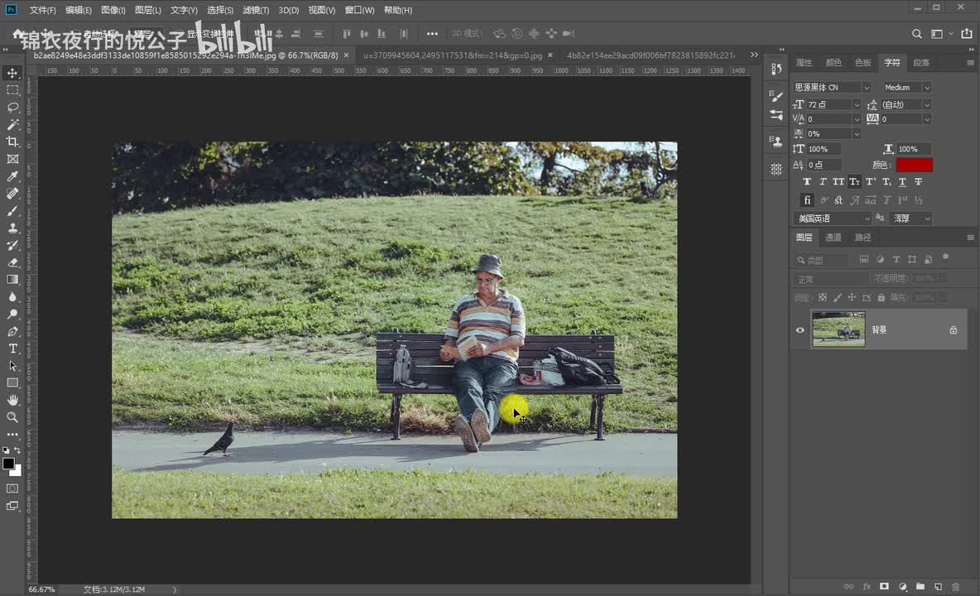Viewport: 980px width, 596px height.
Task: Select the Lasso tool
Action: (12, 108)
